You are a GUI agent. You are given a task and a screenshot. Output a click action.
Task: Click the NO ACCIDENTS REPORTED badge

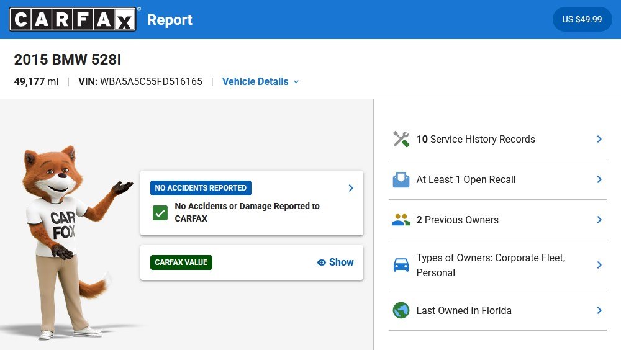click(x=201, y=188)
